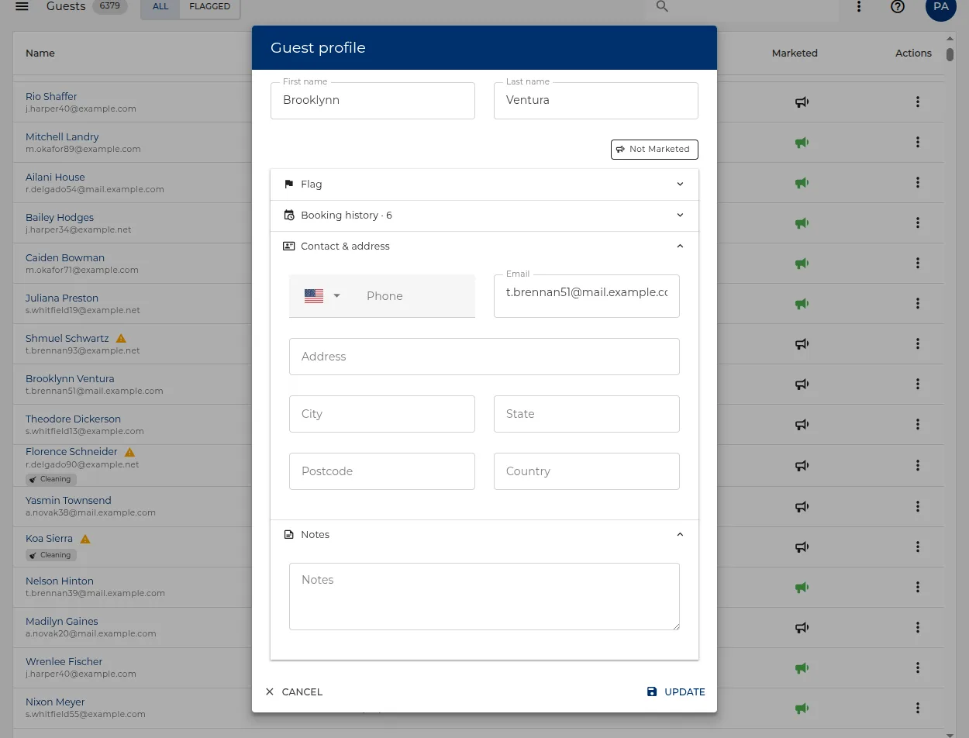Click megaphone icon in Wrenlee Fischer row

point(802,667)
